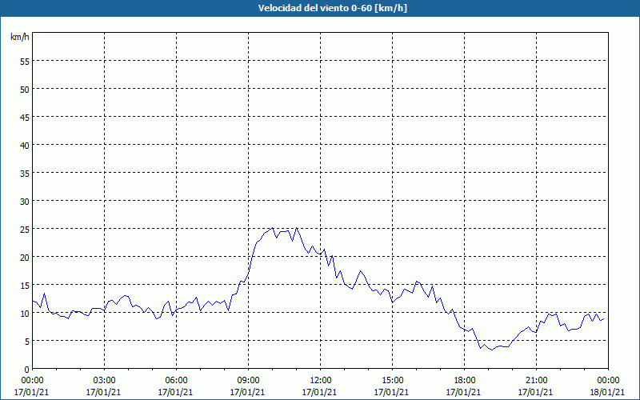640x400 pixels.
Task: Click the 00:00 label above 18/01/21
Action: (608, 381)
